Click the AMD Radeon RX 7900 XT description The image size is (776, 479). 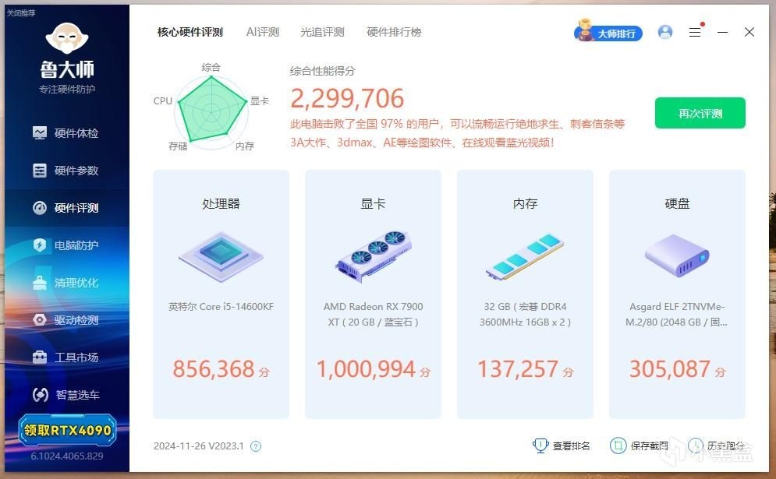(373, 315)
